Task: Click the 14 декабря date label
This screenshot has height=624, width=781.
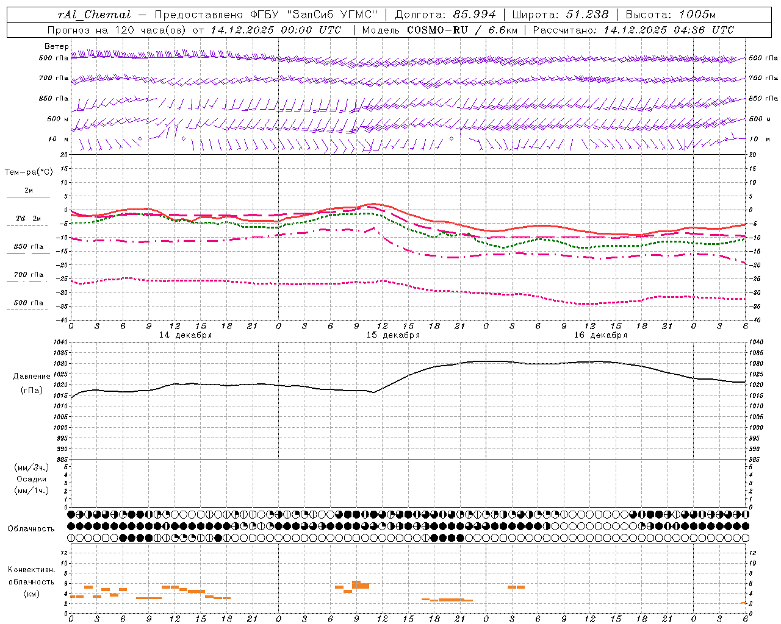Action: tap(185, 335)
